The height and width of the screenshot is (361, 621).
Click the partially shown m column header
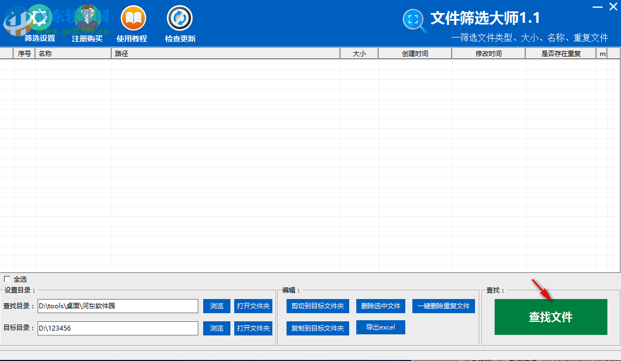(602, 54)
